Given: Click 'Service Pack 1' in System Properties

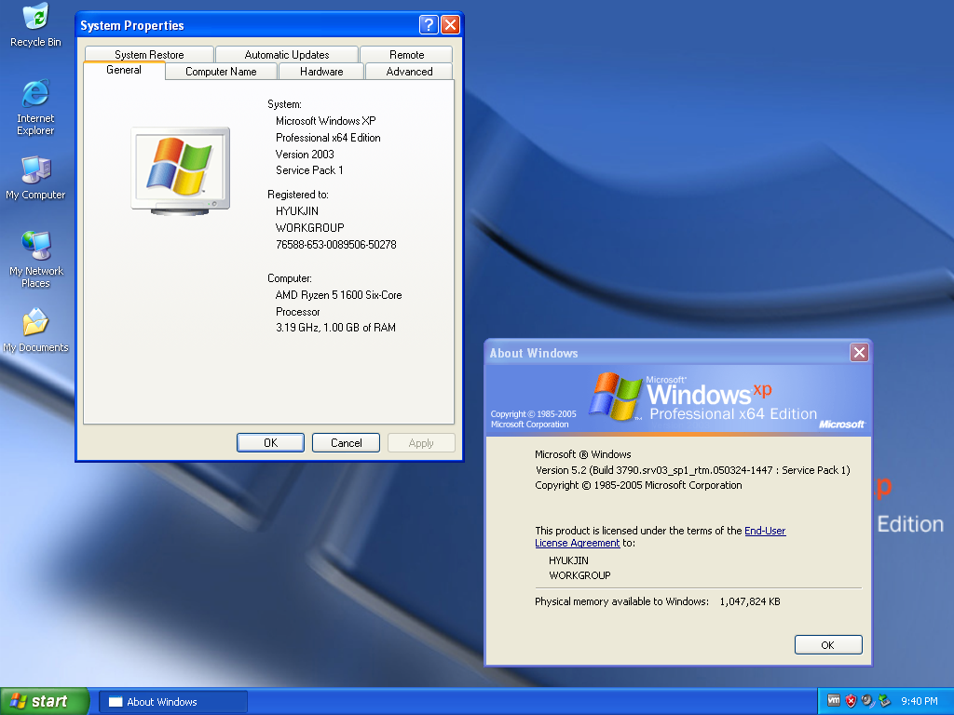Looking at the screenshot, I should tap(309, 170).
